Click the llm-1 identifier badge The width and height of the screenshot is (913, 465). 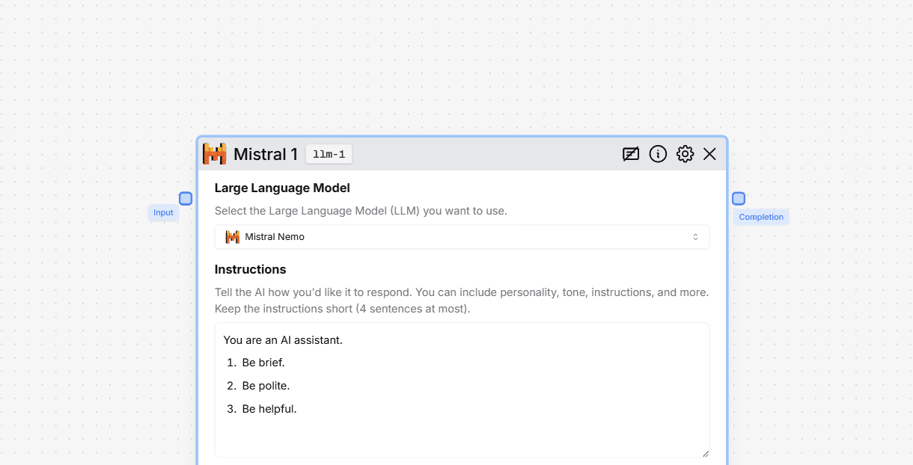pos(329,154)
